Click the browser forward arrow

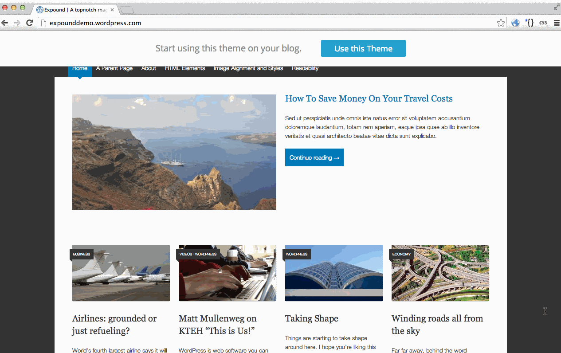click(x=17, y=23)
